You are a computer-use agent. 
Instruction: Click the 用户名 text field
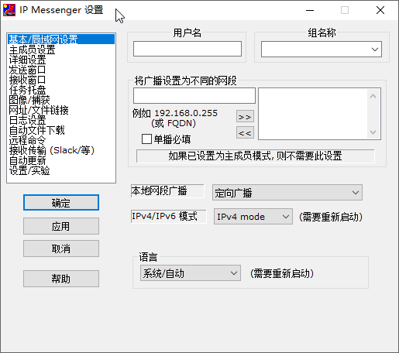pos(187,49)
